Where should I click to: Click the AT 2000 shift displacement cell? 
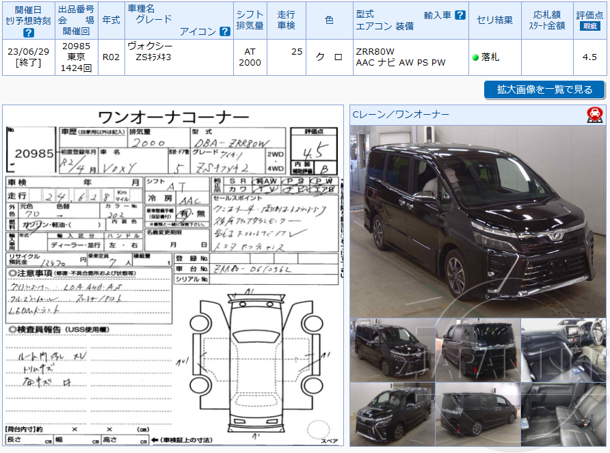point(250,56)
